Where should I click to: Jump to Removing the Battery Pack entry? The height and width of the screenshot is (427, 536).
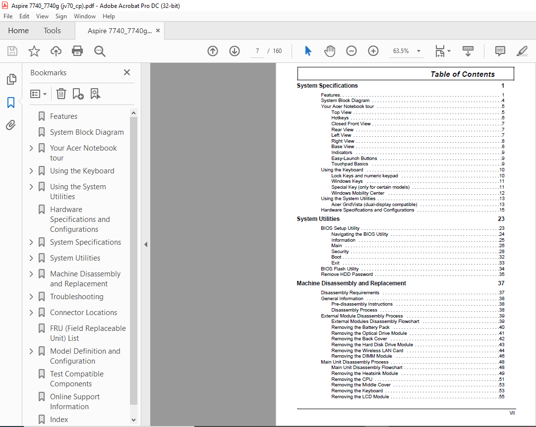417,327
